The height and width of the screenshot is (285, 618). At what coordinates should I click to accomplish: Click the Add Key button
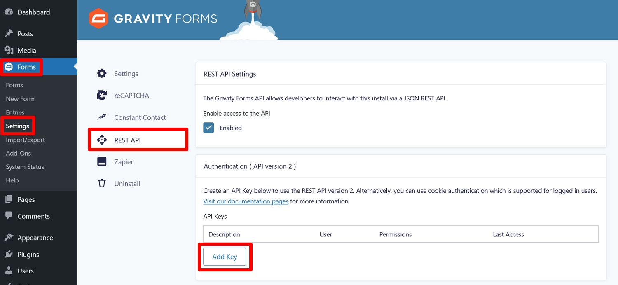pyautogui.click(x=225, y=257)
